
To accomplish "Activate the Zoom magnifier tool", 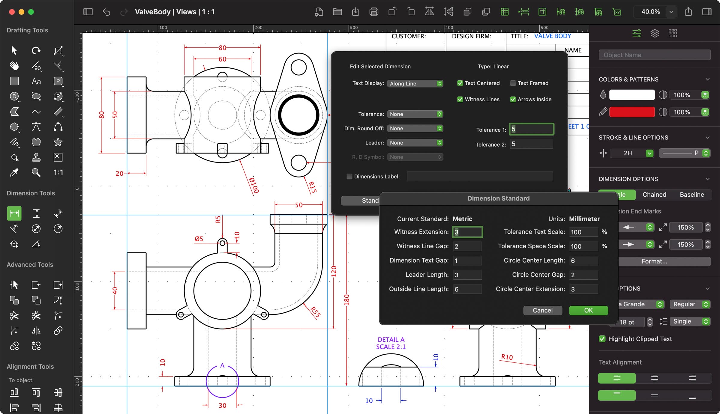I will [36, 172].
